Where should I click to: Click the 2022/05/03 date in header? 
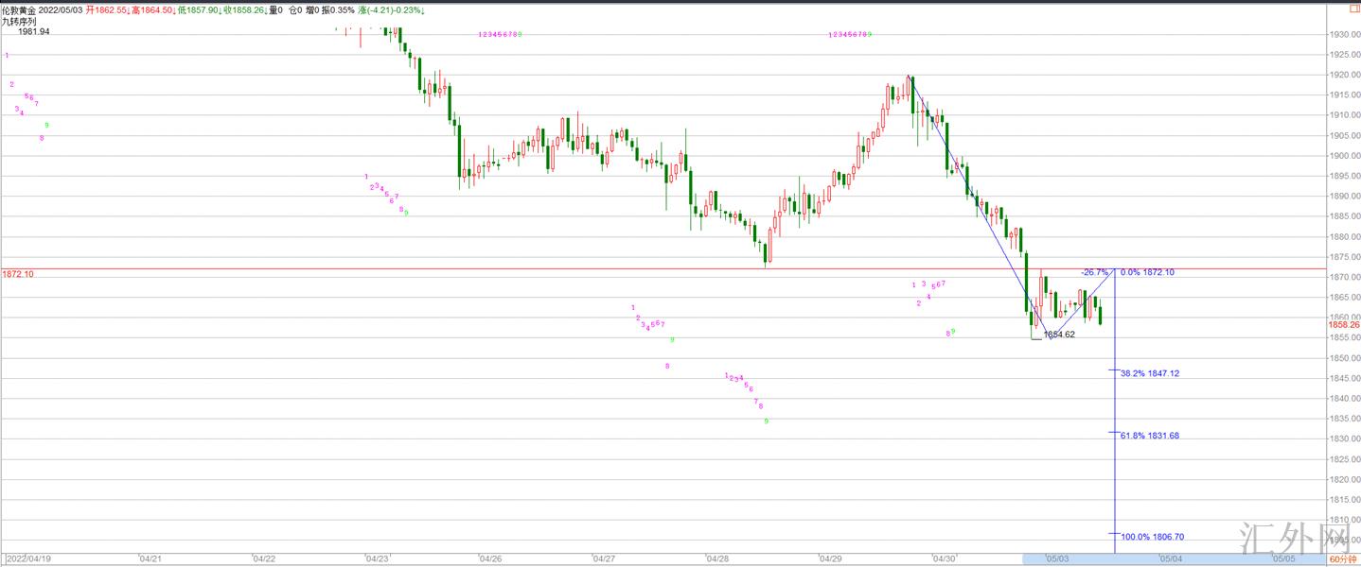pos(62,9)
